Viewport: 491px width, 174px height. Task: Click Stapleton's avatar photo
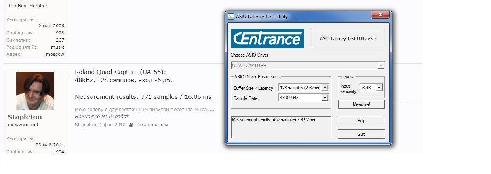(35, 91)
